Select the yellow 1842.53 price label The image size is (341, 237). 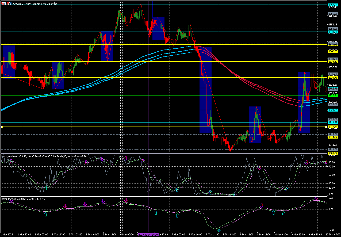click(x=333, y=51)
